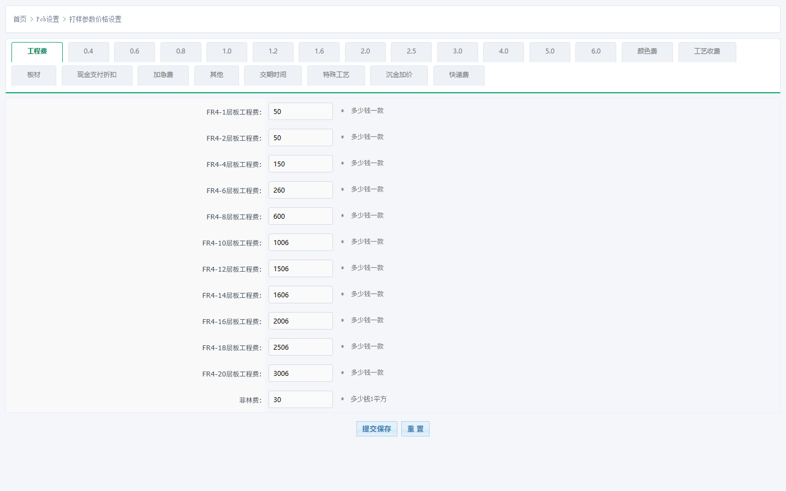The image size is (786, 491).
Task: Go to the 1.2 thickness tab
Action: point(273,52)
